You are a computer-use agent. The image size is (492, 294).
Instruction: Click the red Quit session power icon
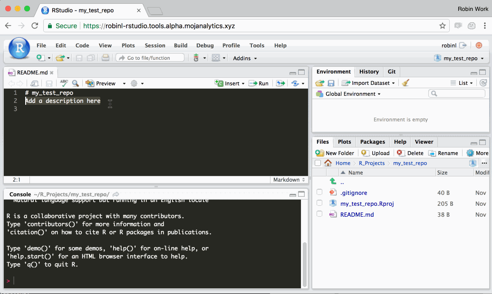[x=479, y=46]
